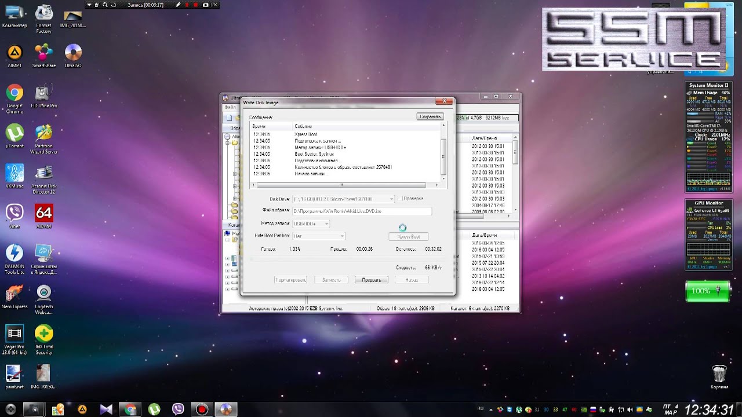Launch HD Tune Pro from the desktop
The image size is (742, 417).
[43, 97]
